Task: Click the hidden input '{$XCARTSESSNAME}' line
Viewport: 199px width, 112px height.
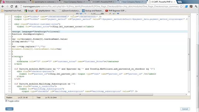Action: coord(58,16)
